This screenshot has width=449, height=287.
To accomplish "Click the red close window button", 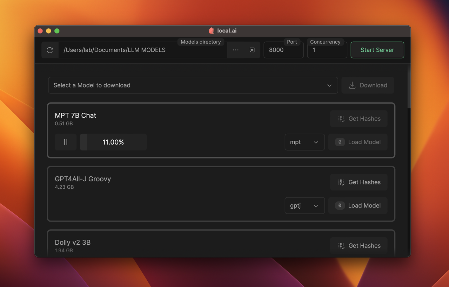I will 40,31.
